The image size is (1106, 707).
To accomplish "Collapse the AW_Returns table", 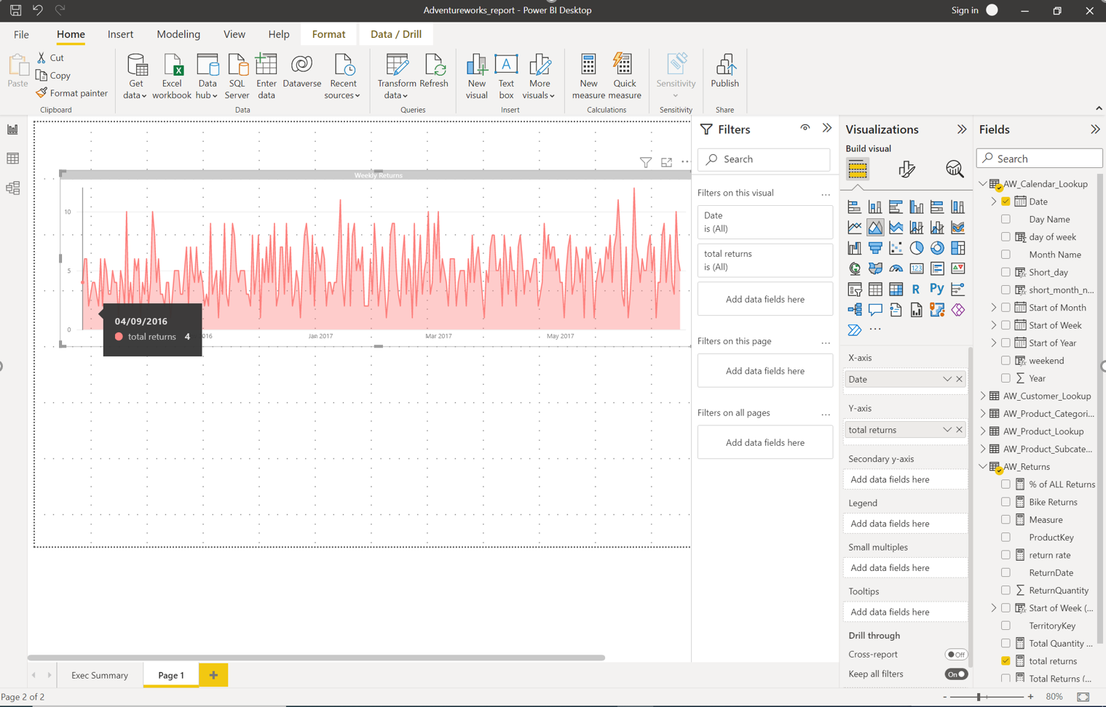I will (983, 466).
